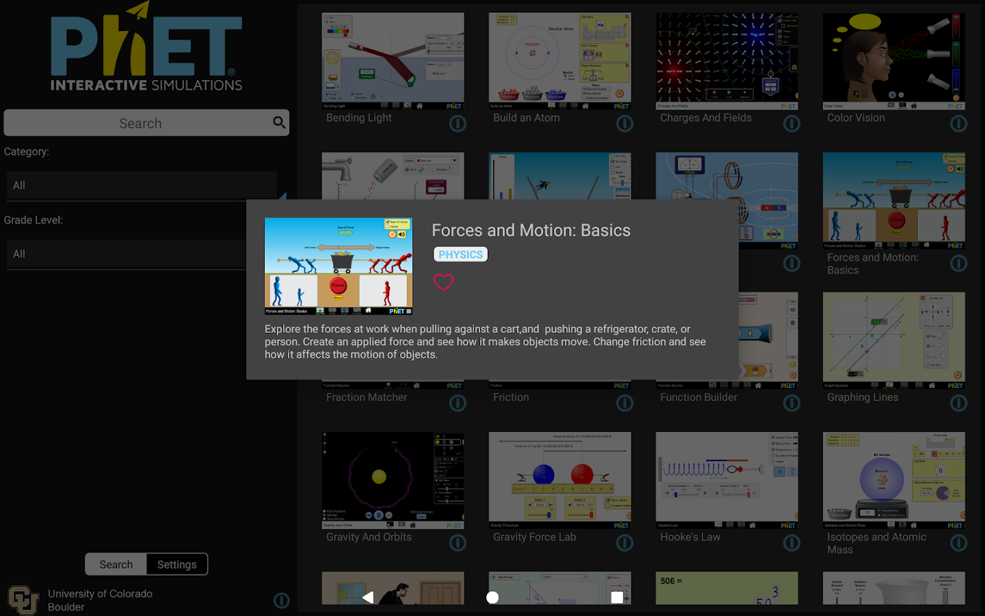Open info for Gravity Force Lab
This screenshot has height=616, width=985.
[625, 543]
